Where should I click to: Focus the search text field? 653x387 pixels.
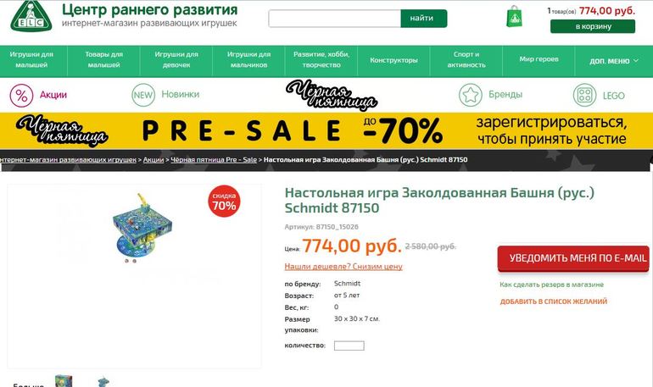334,19
